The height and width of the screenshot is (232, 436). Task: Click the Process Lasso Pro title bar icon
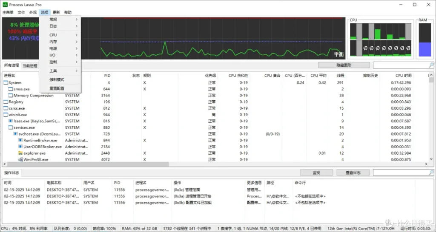(x=5, y=4)
